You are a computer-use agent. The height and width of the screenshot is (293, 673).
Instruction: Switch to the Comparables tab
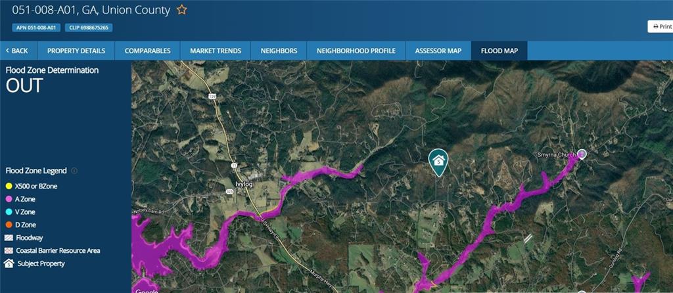click(148, 51)
